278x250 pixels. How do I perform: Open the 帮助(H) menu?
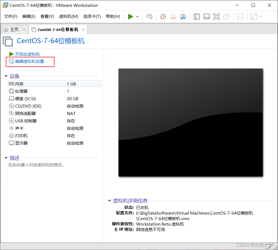113,16
